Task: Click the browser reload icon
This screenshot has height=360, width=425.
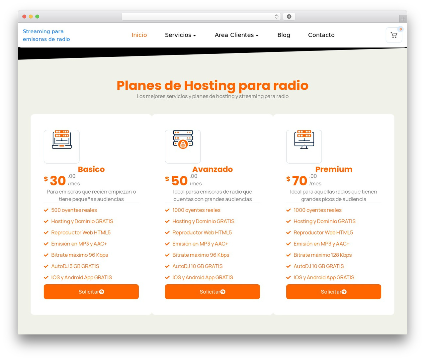Action: (276, 17)
